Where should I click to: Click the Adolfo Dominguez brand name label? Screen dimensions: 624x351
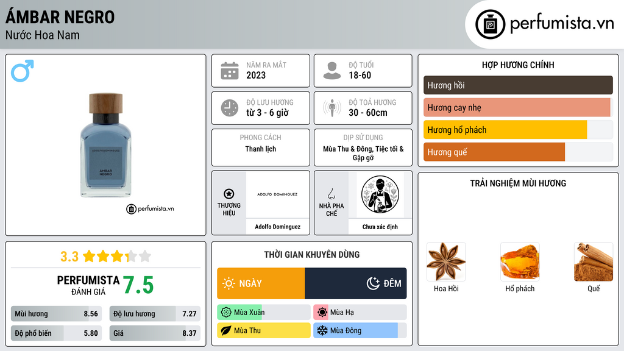point(277,227)
